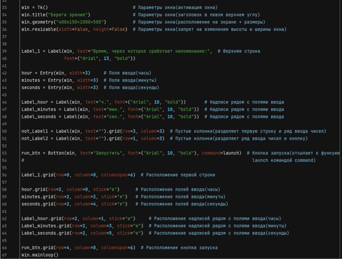
Task: Click 'minutes = Entry' on line 43
Action: pos(41,80)
